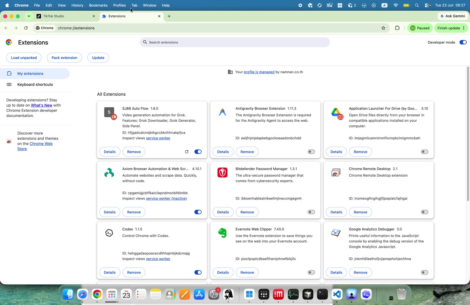Click the Chrome logo beside the Extensions title
The height and width of the screenshot is (305, 470).
pyautogui.click(x=9, y=42)
